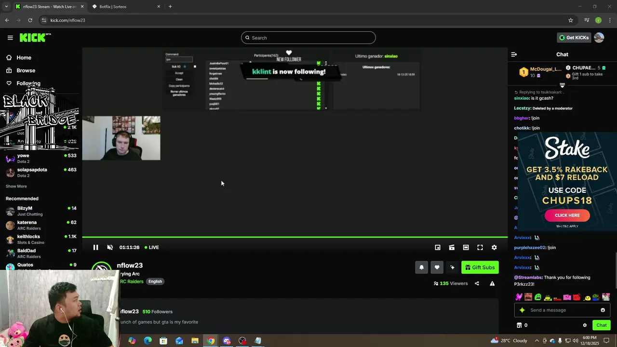
Task: Open chat settings gear icon
Action: click(x=585, y=325)
